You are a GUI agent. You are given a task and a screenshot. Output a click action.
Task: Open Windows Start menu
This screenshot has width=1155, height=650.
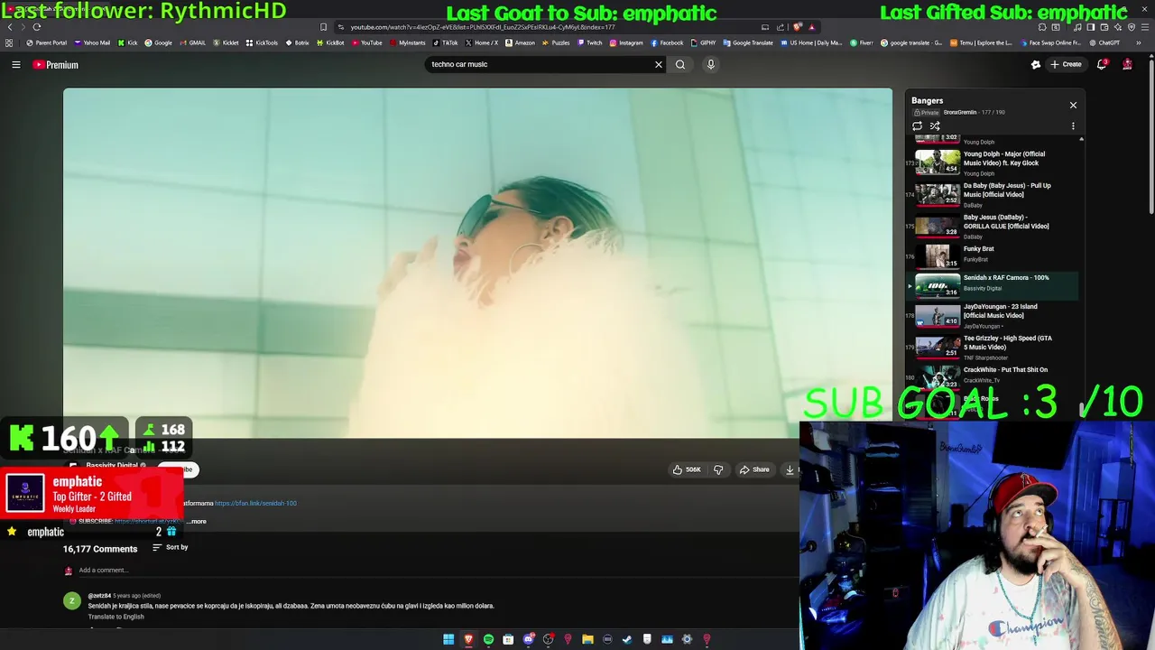(448, 639)
